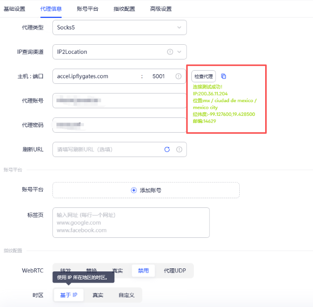Go to the 指纹配置 tab

124,9
